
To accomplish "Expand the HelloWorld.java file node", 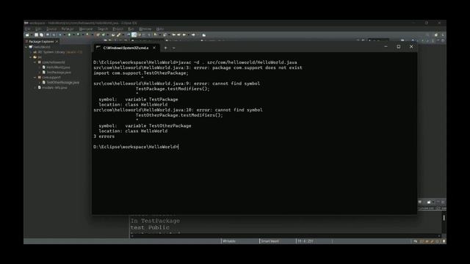I will [40, 67].
